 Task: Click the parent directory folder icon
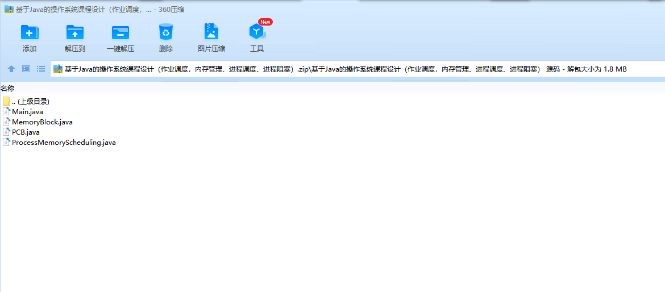tap(6, 101)
